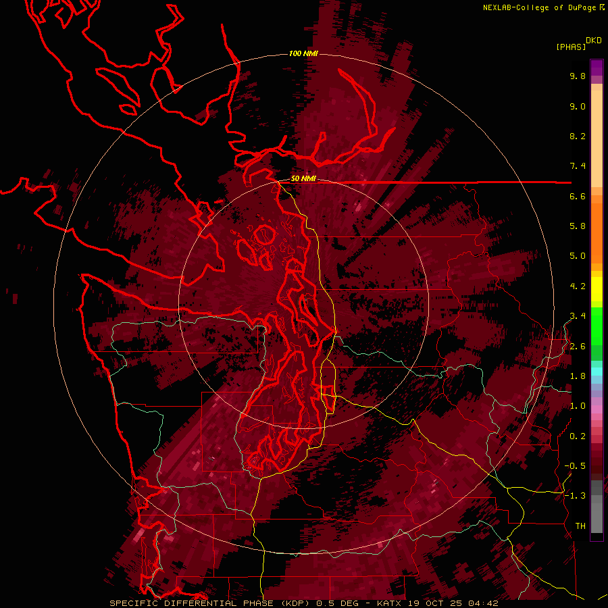Viewport: 608px width, 608px height.
Task: Pick the cyan segment near 1.8
Action: pyautogui.click(x=597, y=372)
